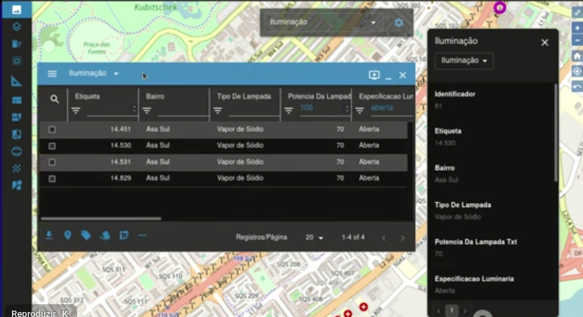Click the table's horizontal scrollbar
583x317 pixels.
point(101,218)
